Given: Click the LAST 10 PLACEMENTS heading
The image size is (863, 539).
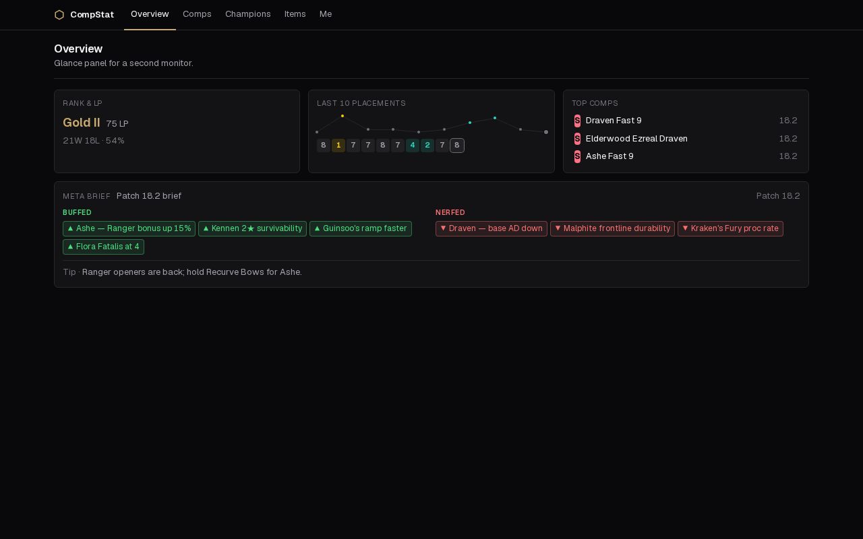Looking at the screenshot, I should point(361,103).
